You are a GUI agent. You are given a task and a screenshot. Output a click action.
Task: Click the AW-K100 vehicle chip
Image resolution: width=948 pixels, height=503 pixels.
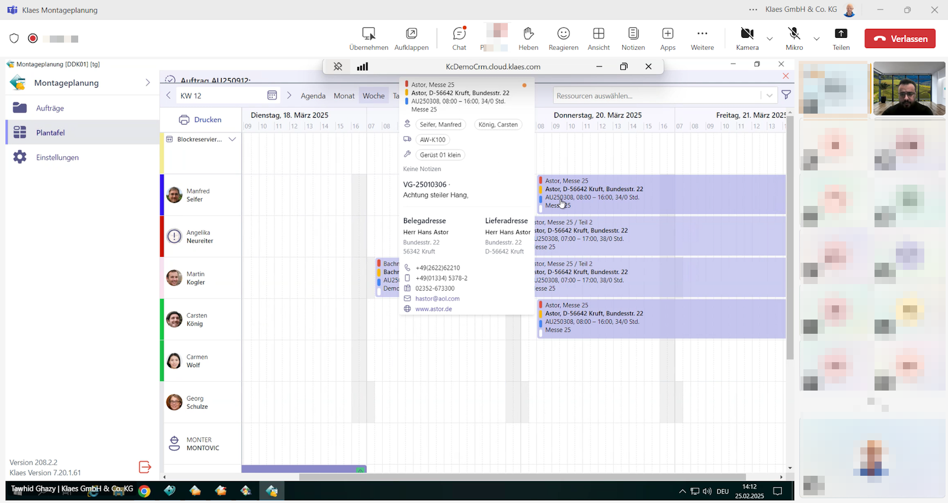(x=433, y=140)
